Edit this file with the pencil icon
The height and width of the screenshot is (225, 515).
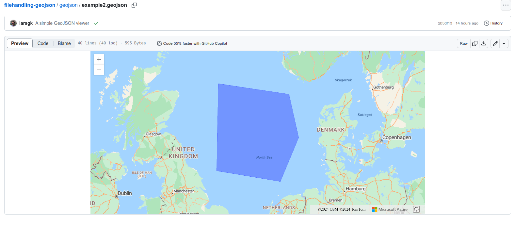pos(495,43)
